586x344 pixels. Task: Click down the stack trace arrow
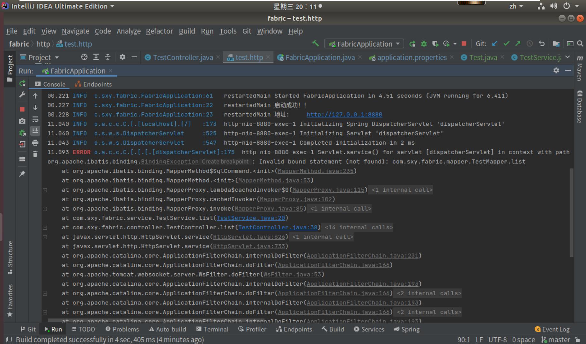point(35,108)
